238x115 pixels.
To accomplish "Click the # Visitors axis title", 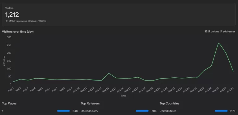I will (x=4, y=61).
